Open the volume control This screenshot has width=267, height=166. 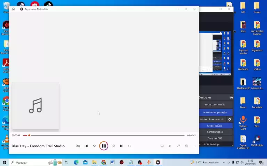[170, 146]
